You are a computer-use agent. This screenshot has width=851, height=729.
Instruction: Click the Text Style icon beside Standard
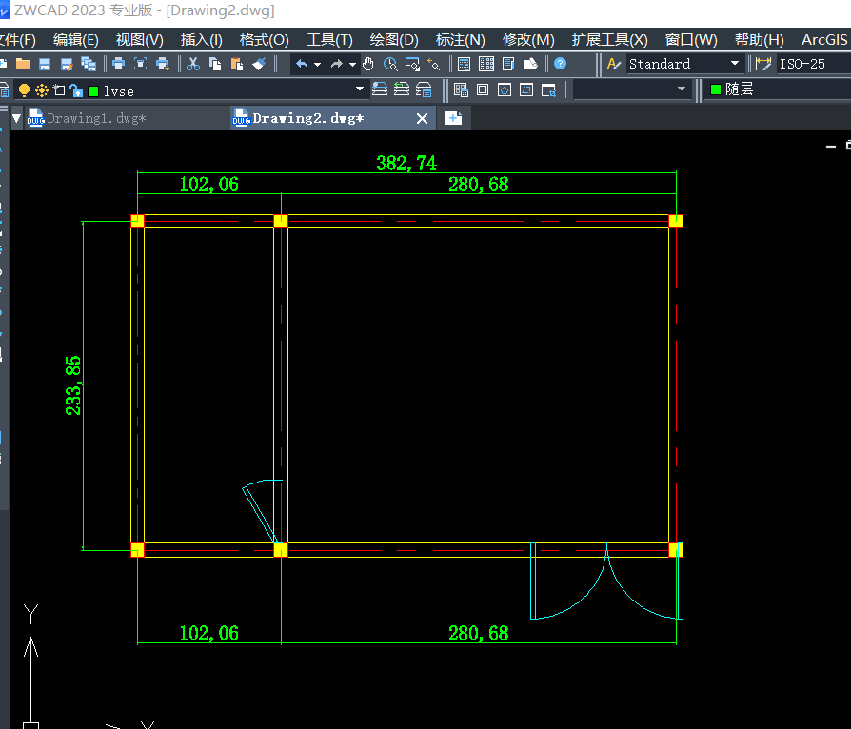click(x=613, y=64)
